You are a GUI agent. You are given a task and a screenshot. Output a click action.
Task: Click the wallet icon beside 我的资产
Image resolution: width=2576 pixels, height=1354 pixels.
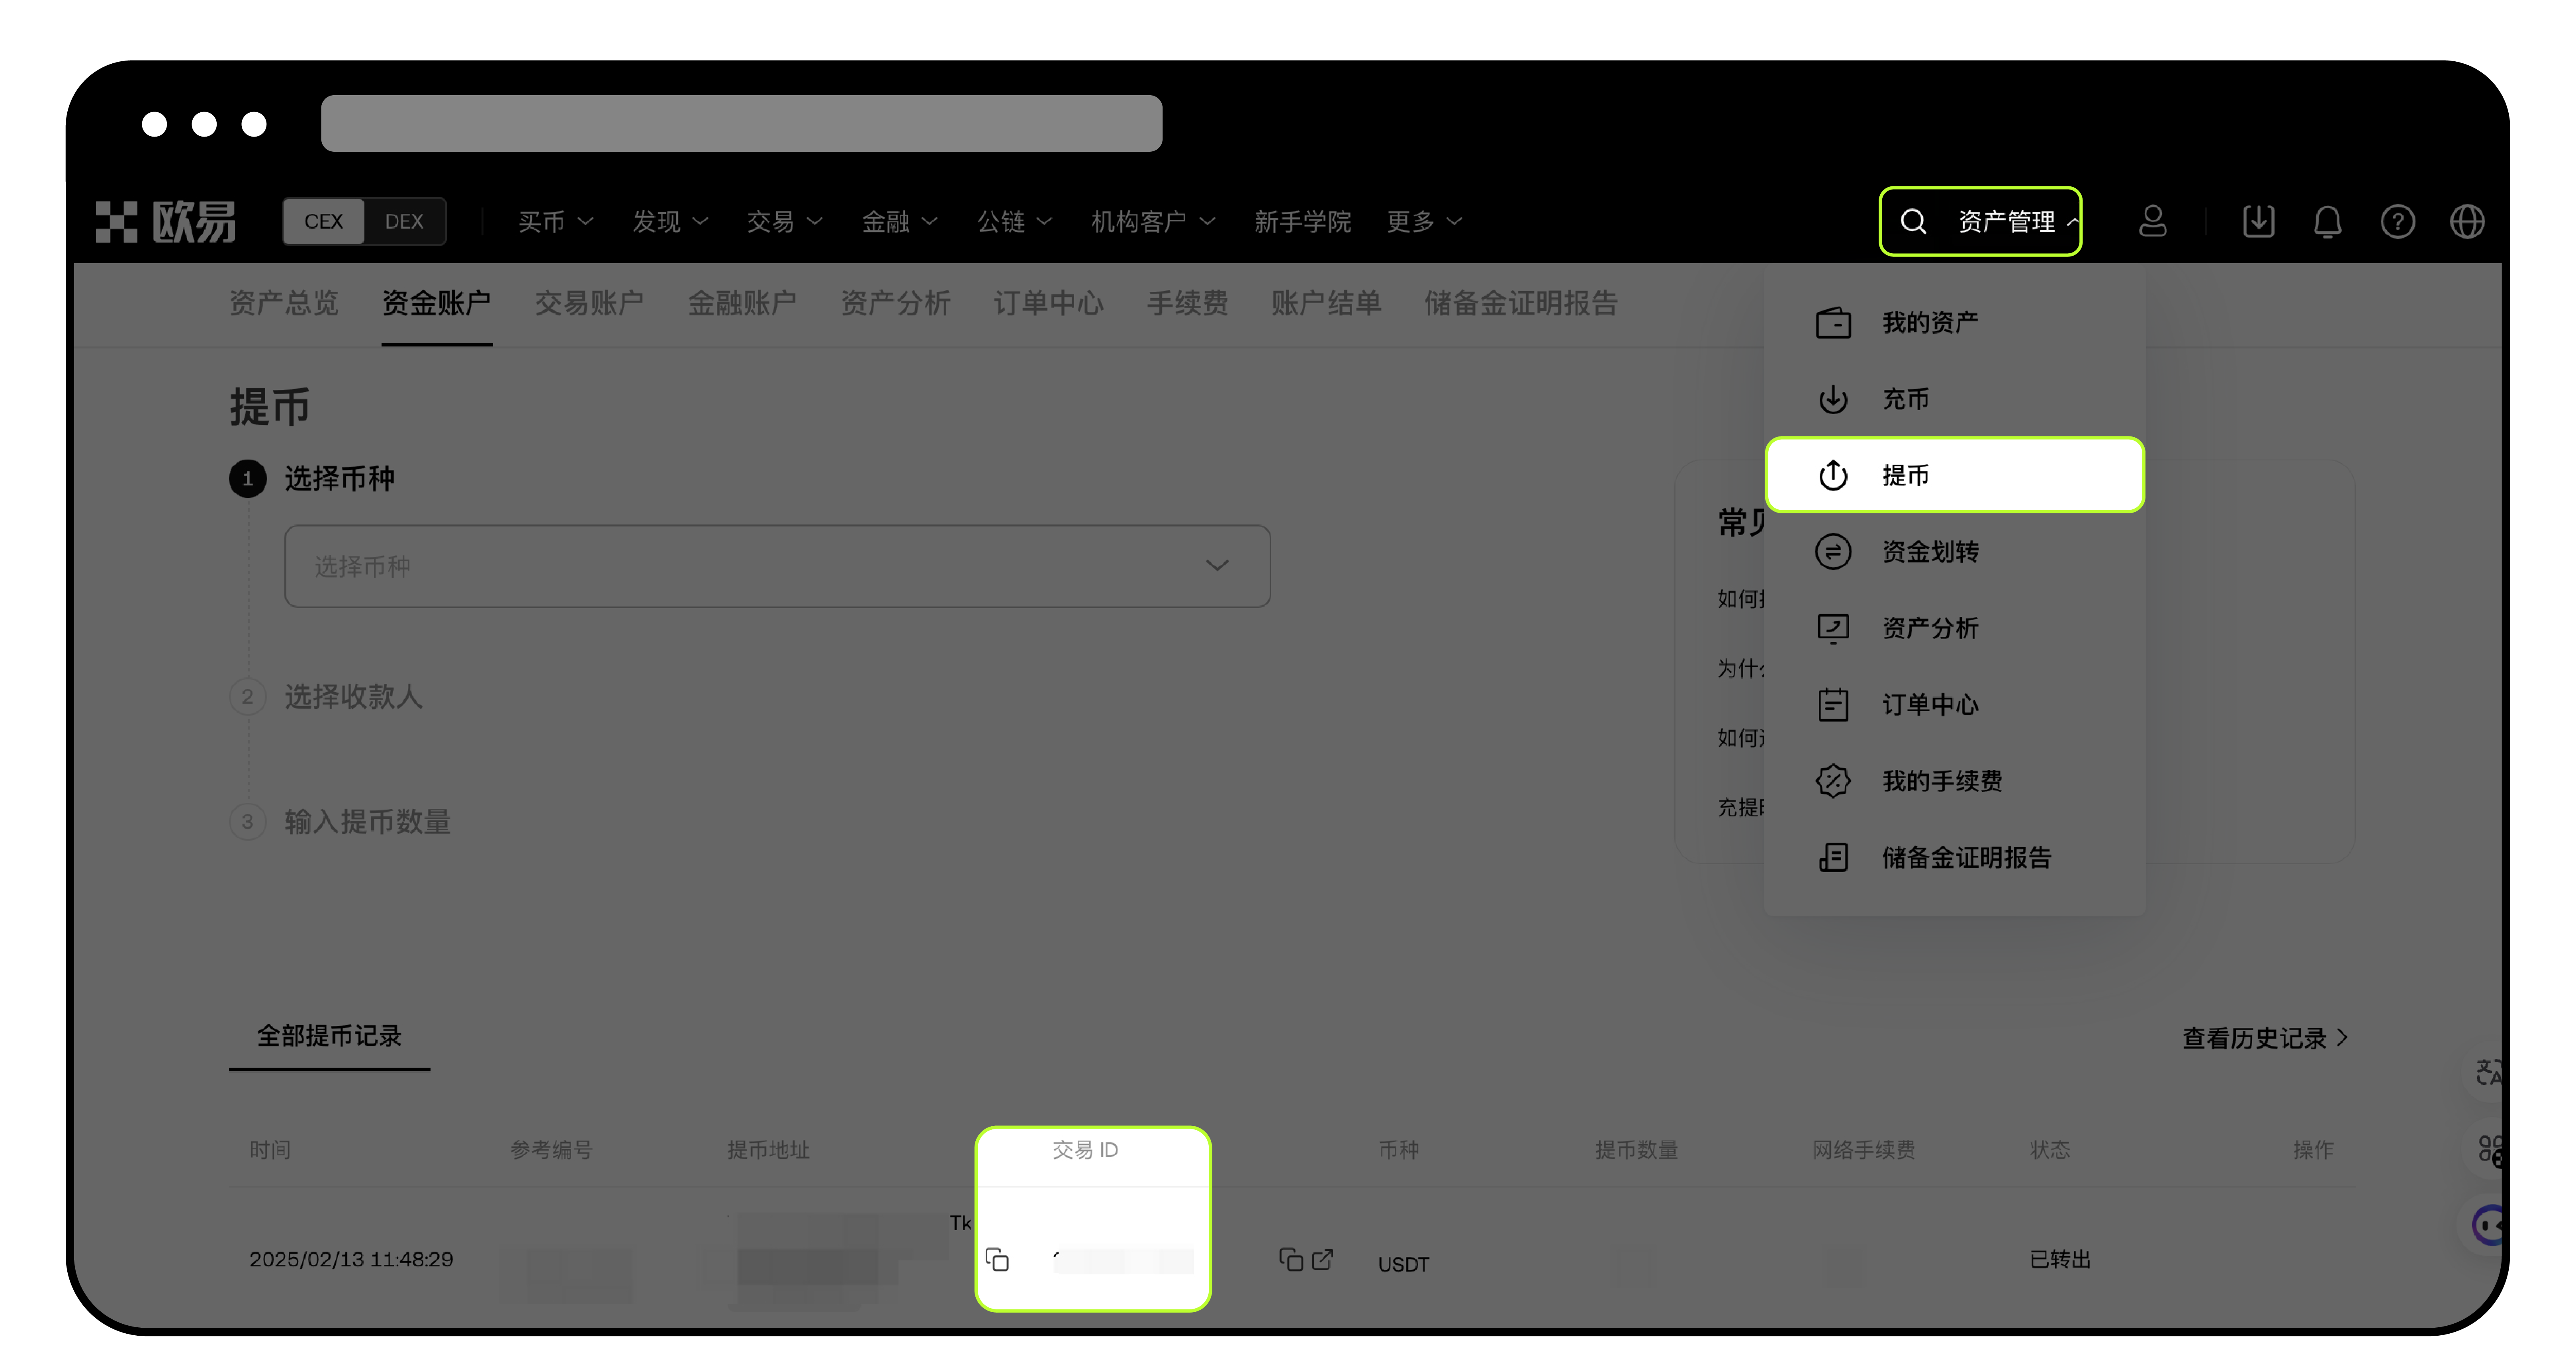point(1833,323)
